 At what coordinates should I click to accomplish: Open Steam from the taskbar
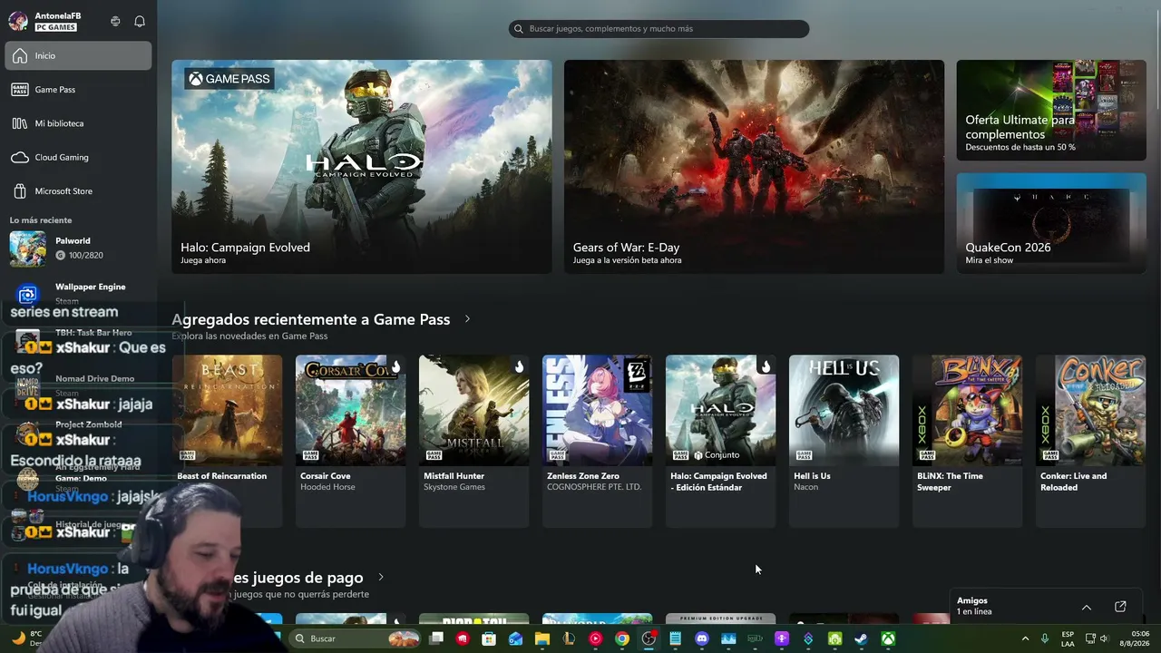click(x=861, y=638)
